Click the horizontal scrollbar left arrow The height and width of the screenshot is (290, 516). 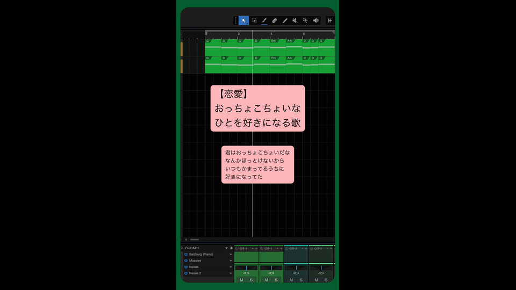[x=185, y=240]
